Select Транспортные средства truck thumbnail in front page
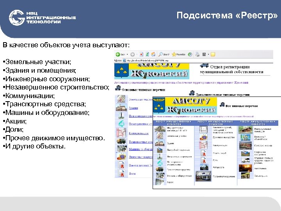The height and width of the screenshot is (211, 281). (x=160, y=169)
